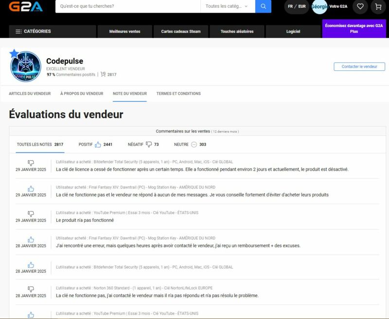389x319 pixels.
Task: Click the thumbs-up icon next to Positif
Action: [98, 144]
